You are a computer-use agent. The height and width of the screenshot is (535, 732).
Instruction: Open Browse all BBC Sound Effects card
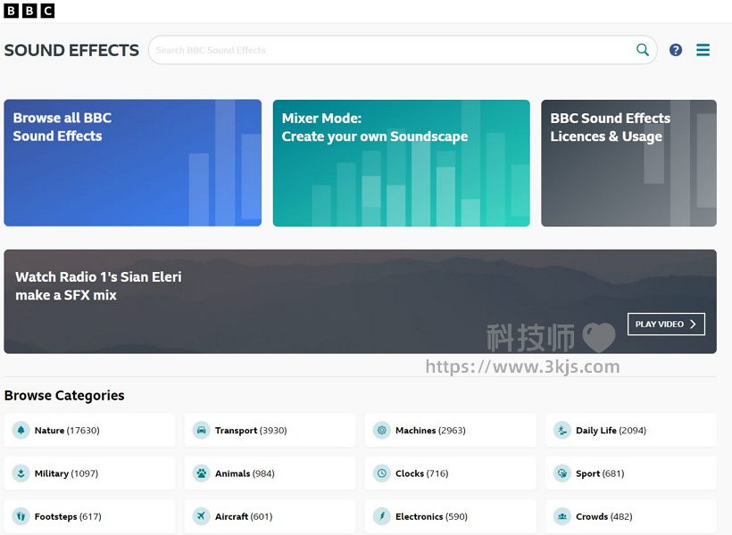[133, 163]
